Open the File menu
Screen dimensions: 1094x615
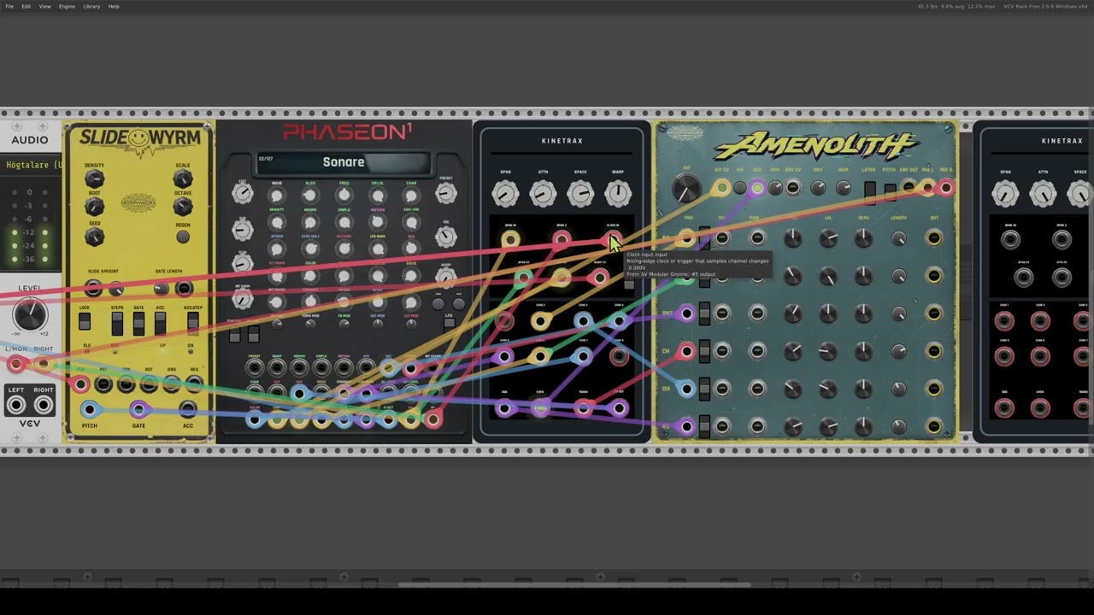point(9,6)
